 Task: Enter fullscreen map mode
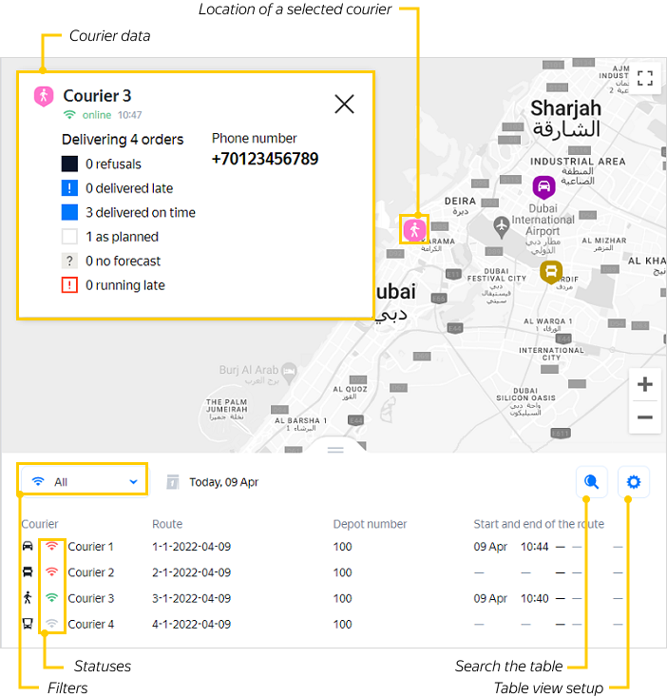click(645, 79)
